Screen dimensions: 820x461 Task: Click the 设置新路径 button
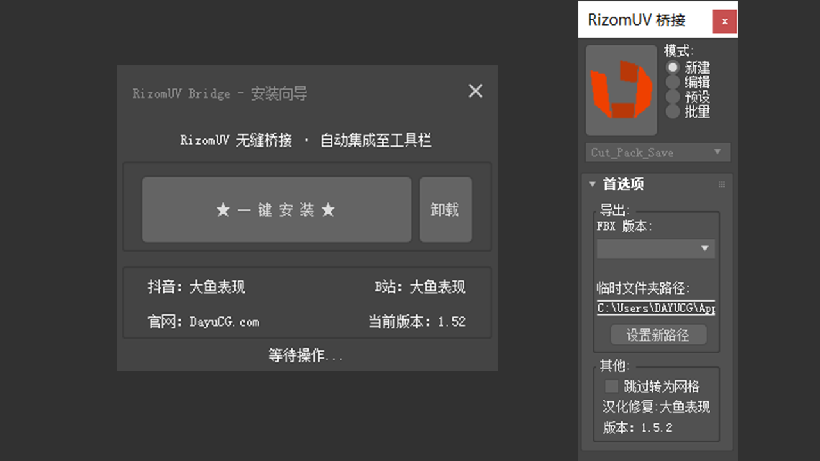(658, 335)
